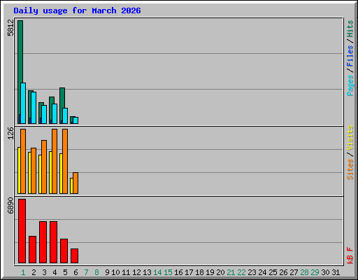Screen dimensions: 358x280
Task: Select the red KB bar for day 3
Action: (43, 242)
